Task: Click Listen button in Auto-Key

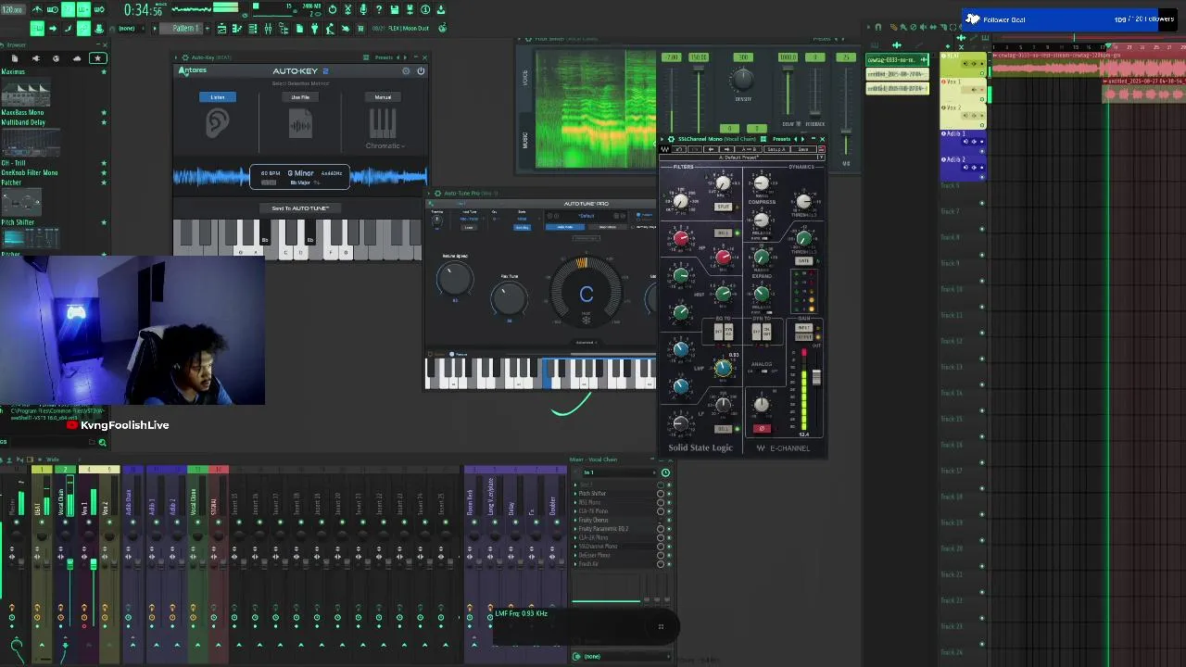Action: tap(217, 96)
